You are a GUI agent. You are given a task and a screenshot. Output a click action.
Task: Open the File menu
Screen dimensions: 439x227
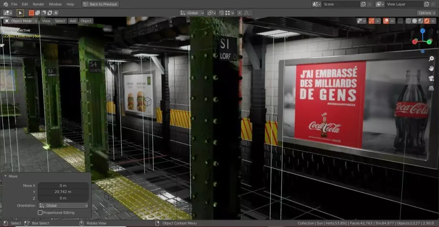pyautogui.click(x=14, y=4)
